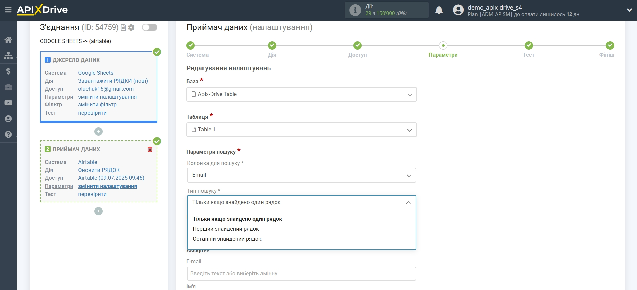Open the connections sitemap sidebar icon
The width and height of the screenshot is (637, 290).
pyautogui.click(x=8, y=55)
